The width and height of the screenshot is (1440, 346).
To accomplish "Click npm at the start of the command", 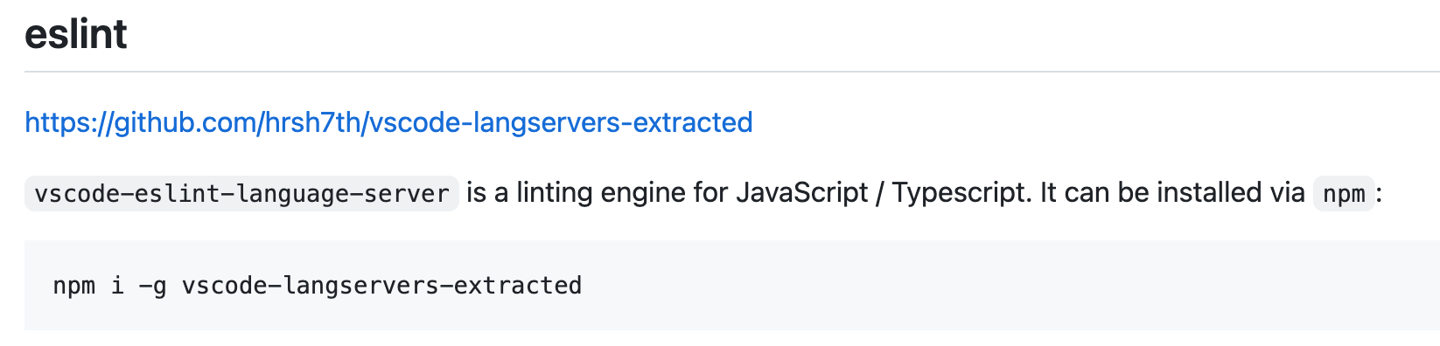I will tap(74, 286).
